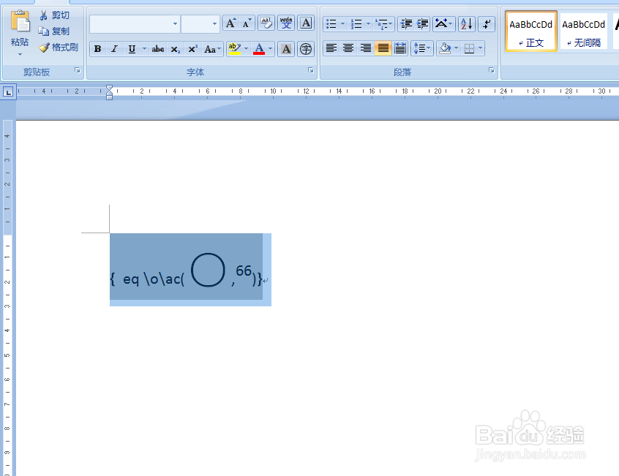Open the highlight color dropdown arrow
The width and height of the screenshot is (619, 476).
(x=247, y=49)
